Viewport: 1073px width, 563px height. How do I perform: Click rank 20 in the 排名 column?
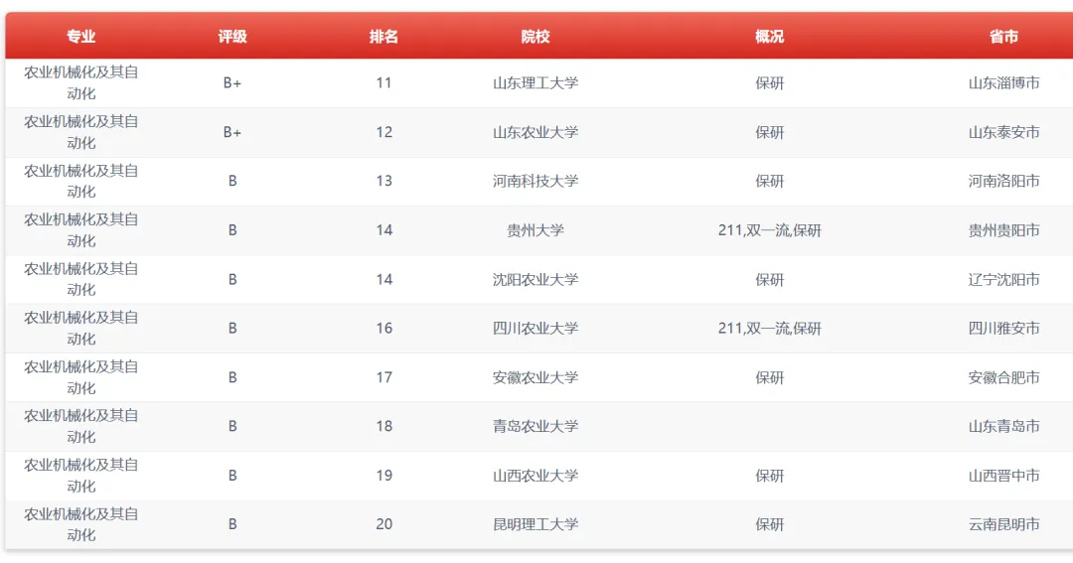383,524
